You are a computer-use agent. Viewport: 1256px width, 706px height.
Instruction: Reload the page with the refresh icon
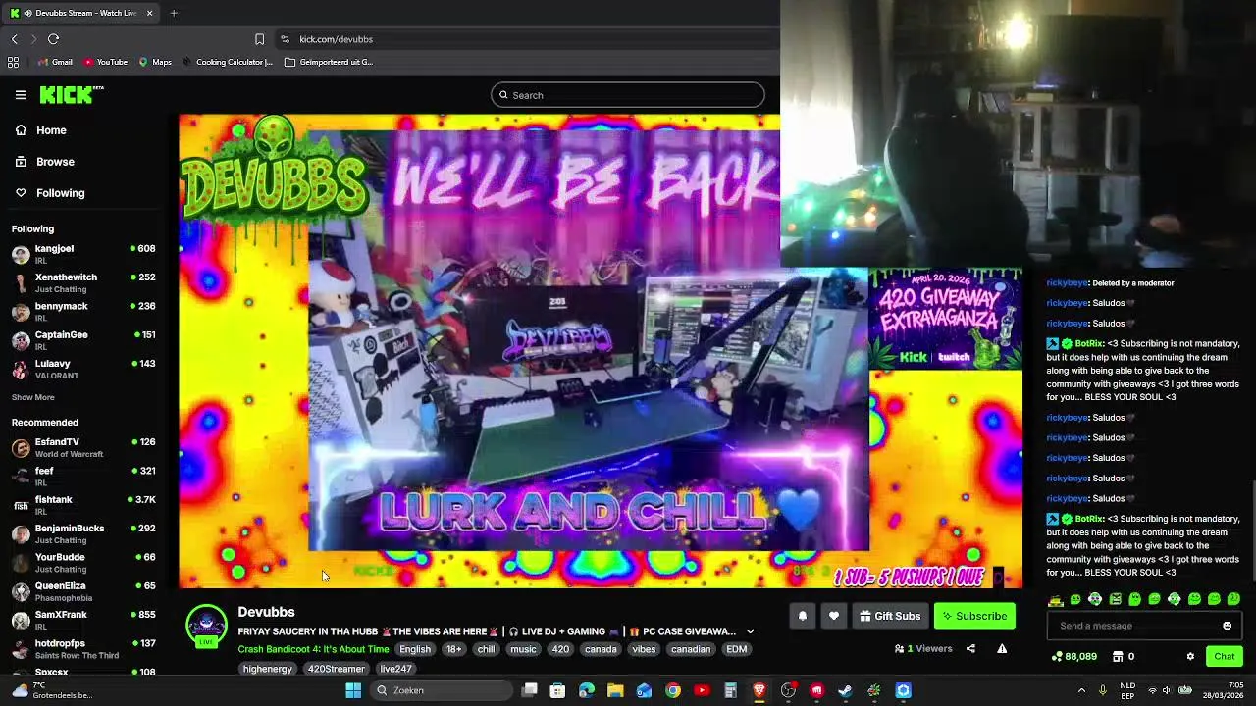(x=54, y=39)
